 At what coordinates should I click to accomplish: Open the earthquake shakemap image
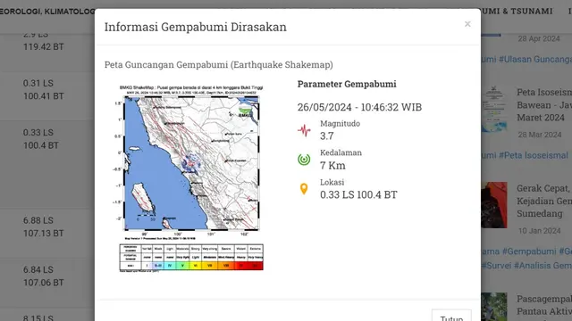point(191,178)
